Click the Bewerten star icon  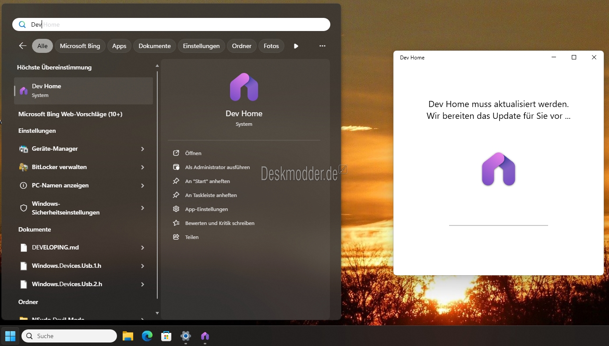tap(176, 223)
